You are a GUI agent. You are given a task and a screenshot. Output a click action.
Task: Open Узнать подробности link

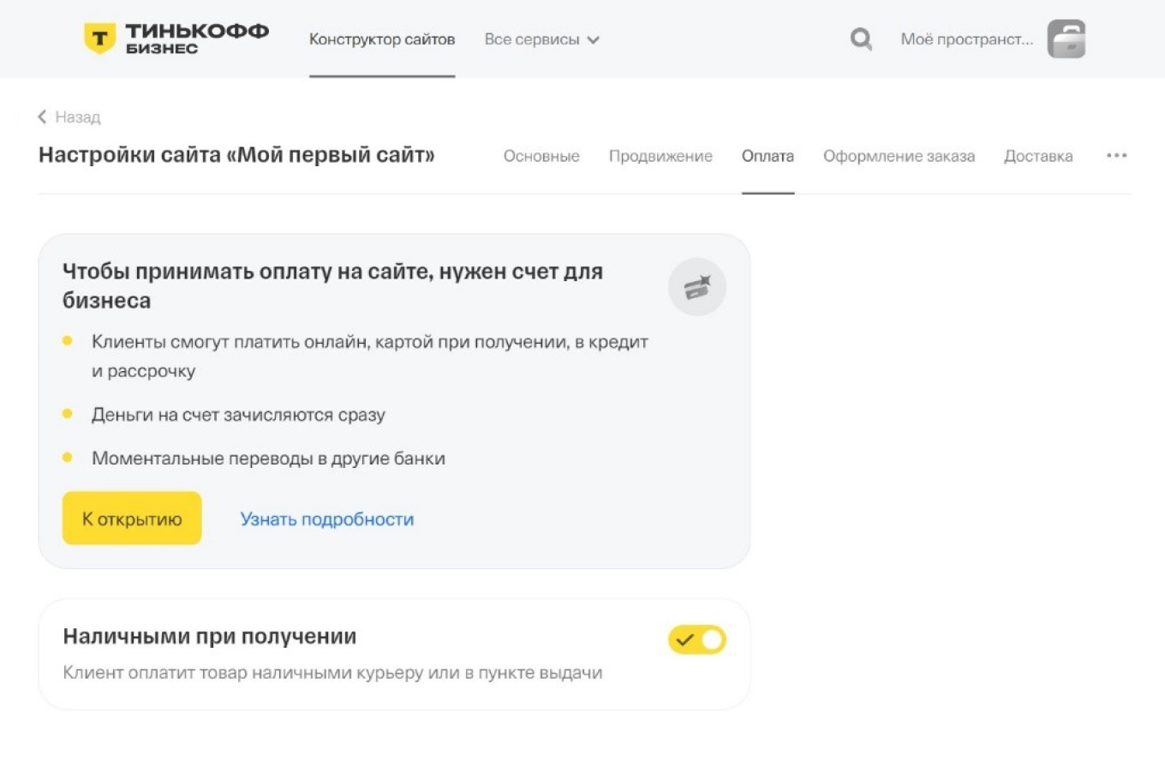(x=326, y=518)
